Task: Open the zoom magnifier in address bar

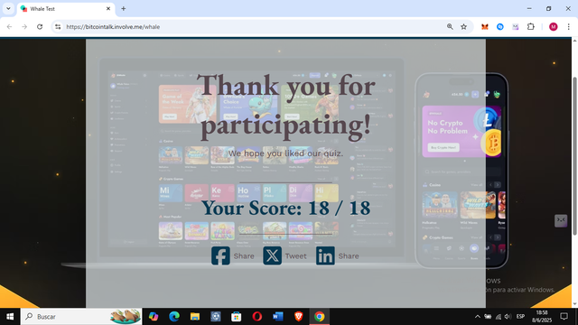Action: click(450, 26)
